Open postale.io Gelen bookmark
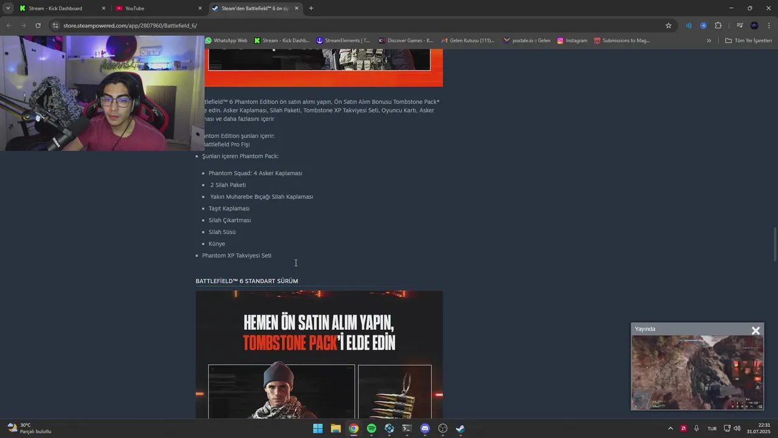 point(526,41)
